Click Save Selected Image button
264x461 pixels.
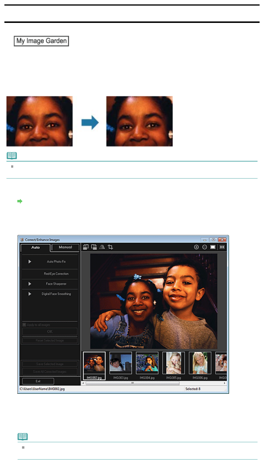(x=50, y=364)
